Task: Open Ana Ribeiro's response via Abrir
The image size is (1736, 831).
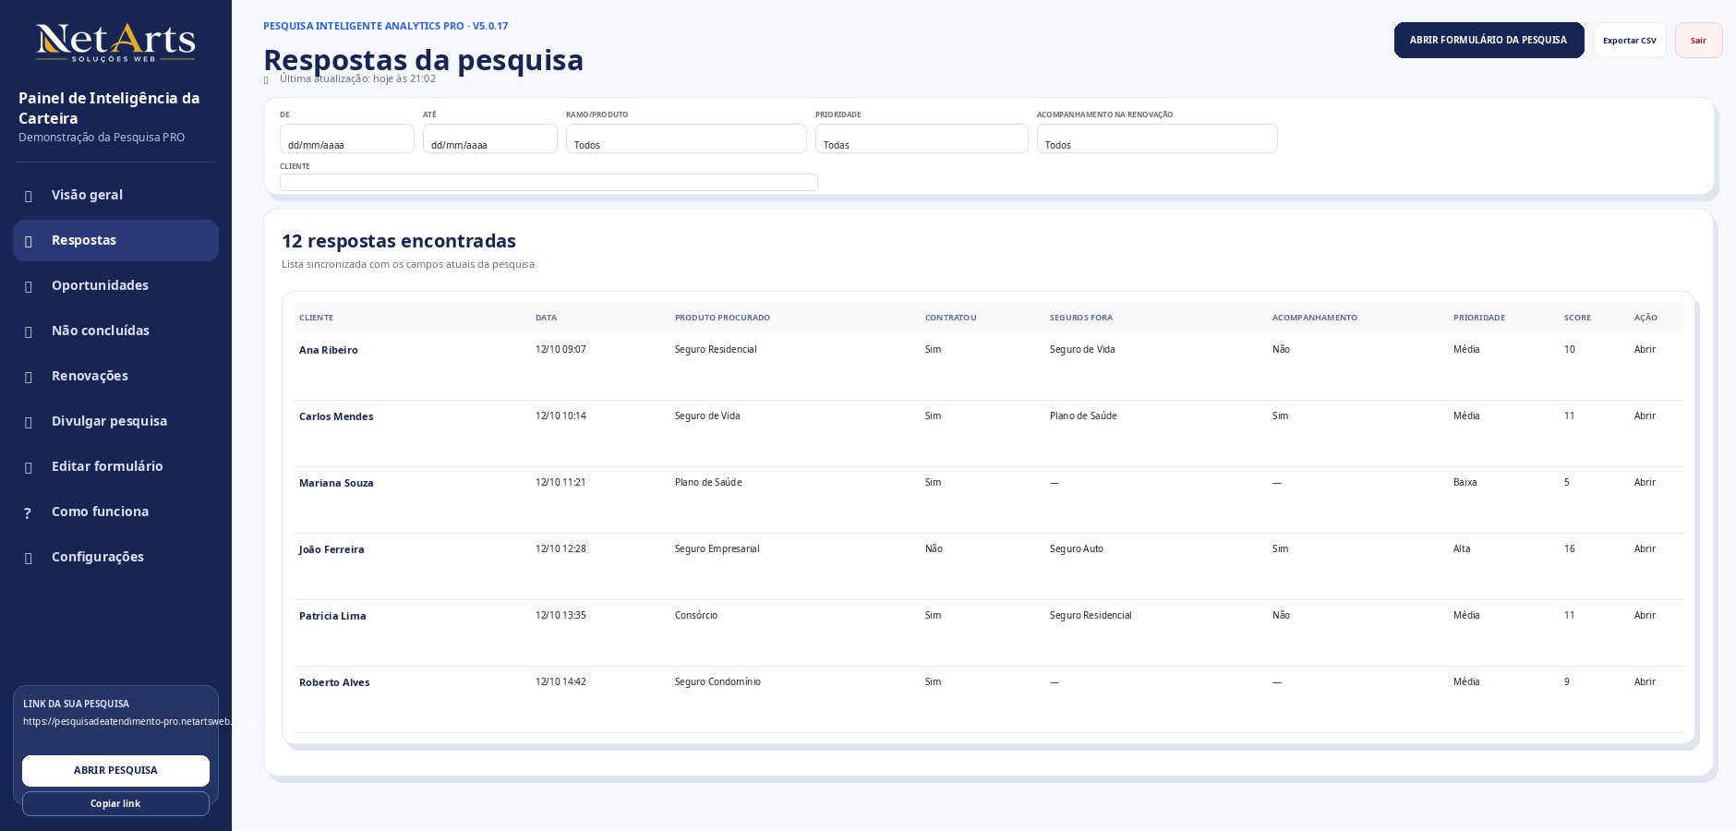Action: (x=1645, y=349)
